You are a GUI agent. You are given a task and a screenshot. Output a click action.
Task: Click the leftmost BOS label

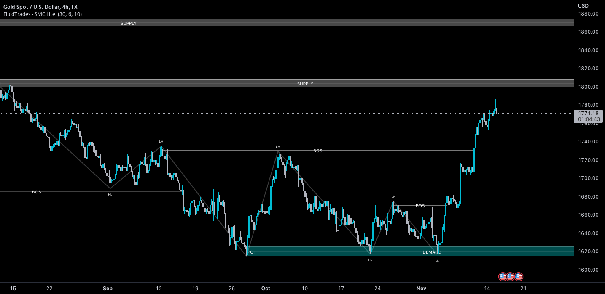pyautogui.click(x=36, y=192)
